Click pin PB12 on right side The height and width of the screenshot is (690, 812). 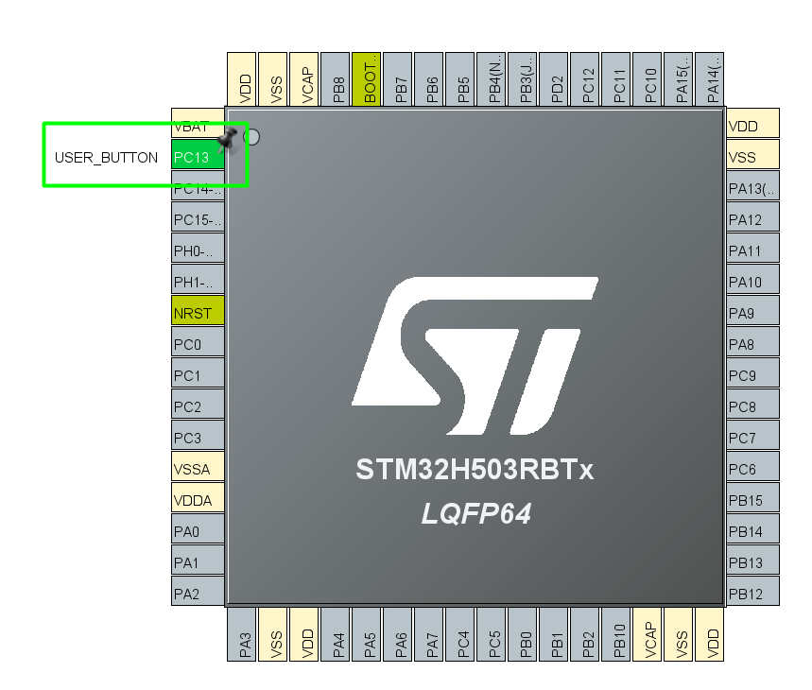(752, 593)
